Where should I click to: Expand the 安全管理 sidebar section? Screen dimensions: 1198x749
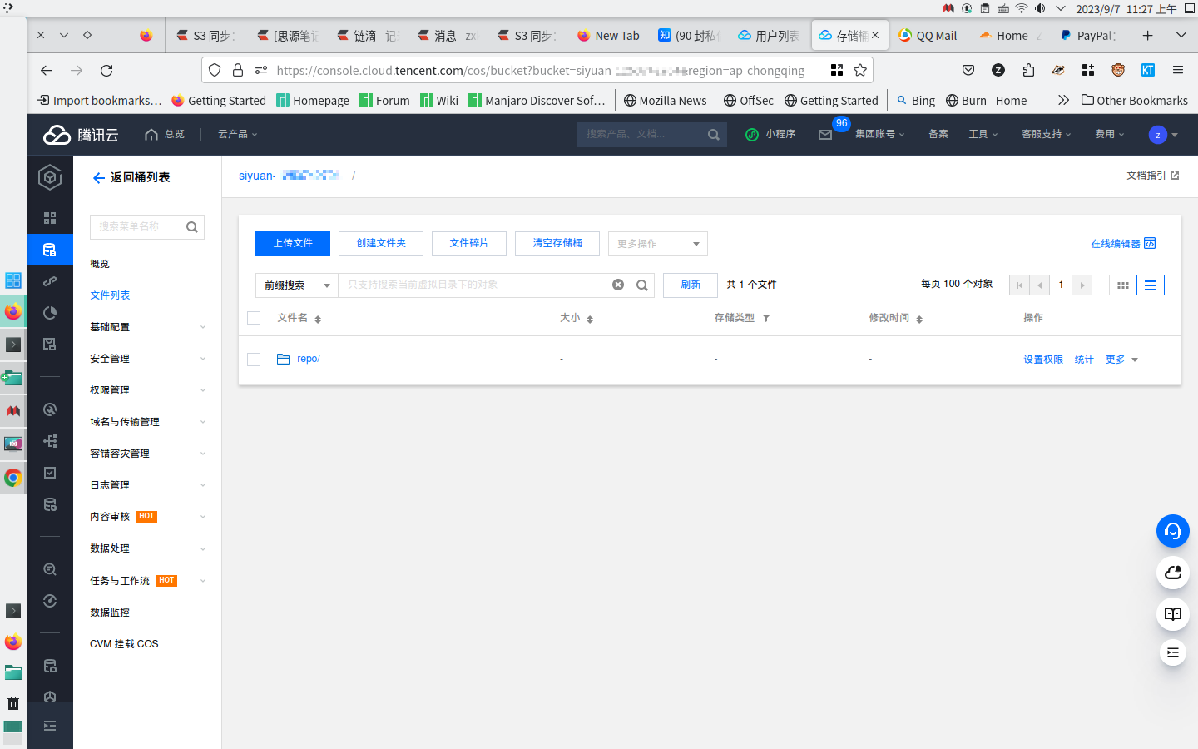[146, 359]
